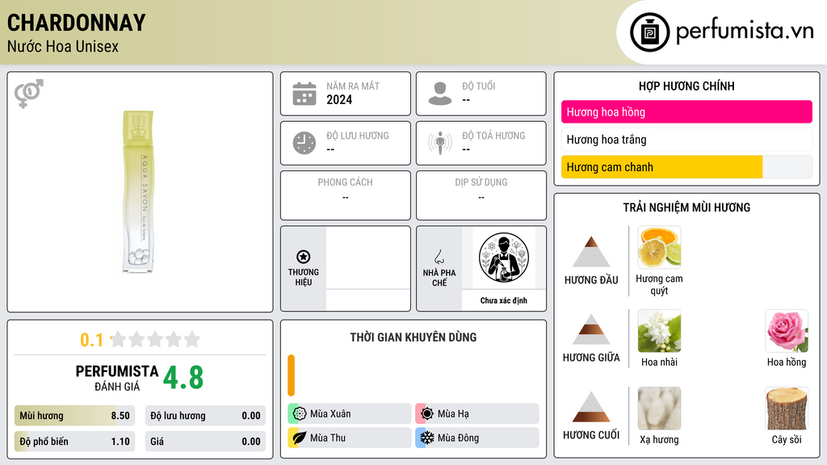Click the Độ phổ biến 1.10 rating bar
Viewport: 827px width, 465px height.
click(x=74, y=442)
